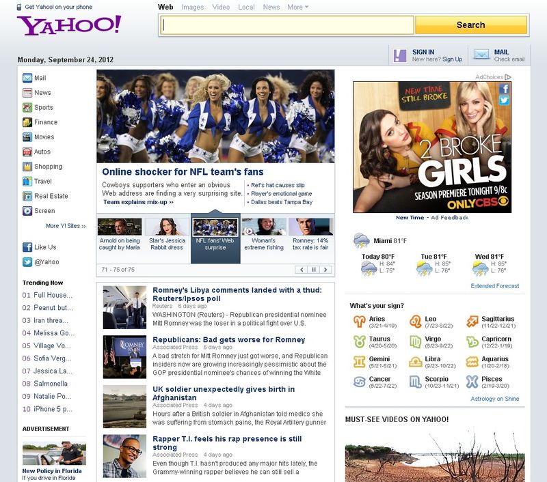
Task: Open the 2 Broke Girls advertisement
Action: 432,147
